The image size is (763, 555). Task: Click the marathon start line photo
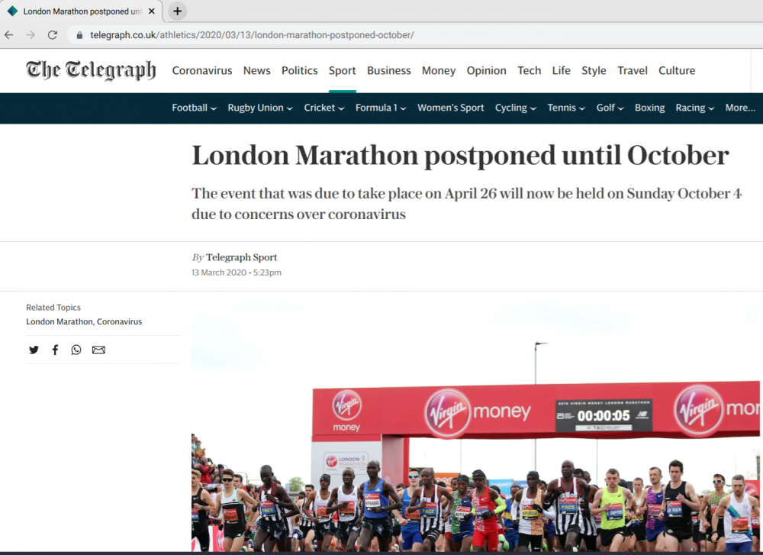click(x=475, y=427)
